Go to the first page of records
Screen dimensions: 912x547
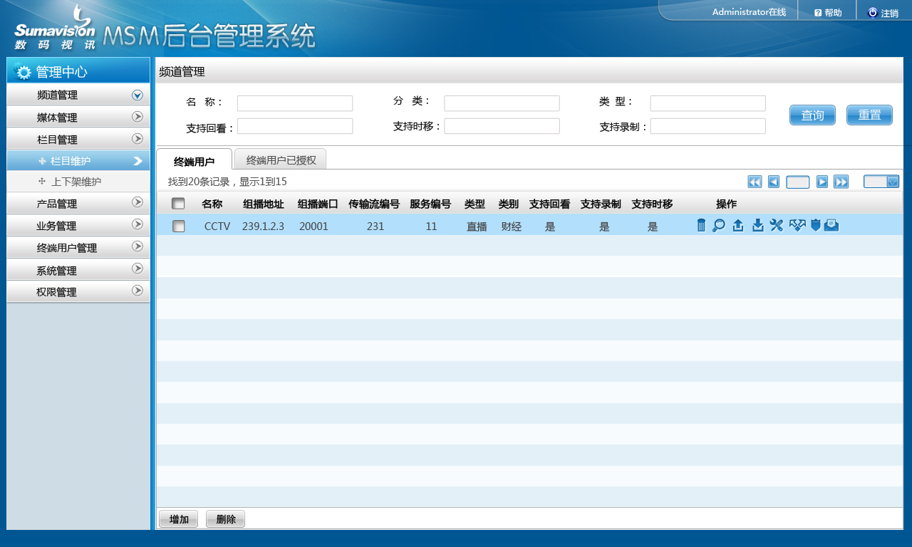pyautogui.click(x=755, y=182)
